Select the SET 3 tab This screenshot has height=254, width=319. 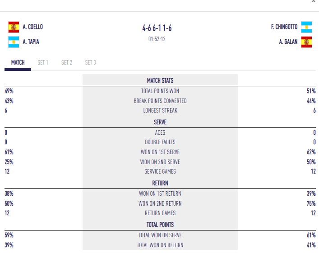[90, 62]
